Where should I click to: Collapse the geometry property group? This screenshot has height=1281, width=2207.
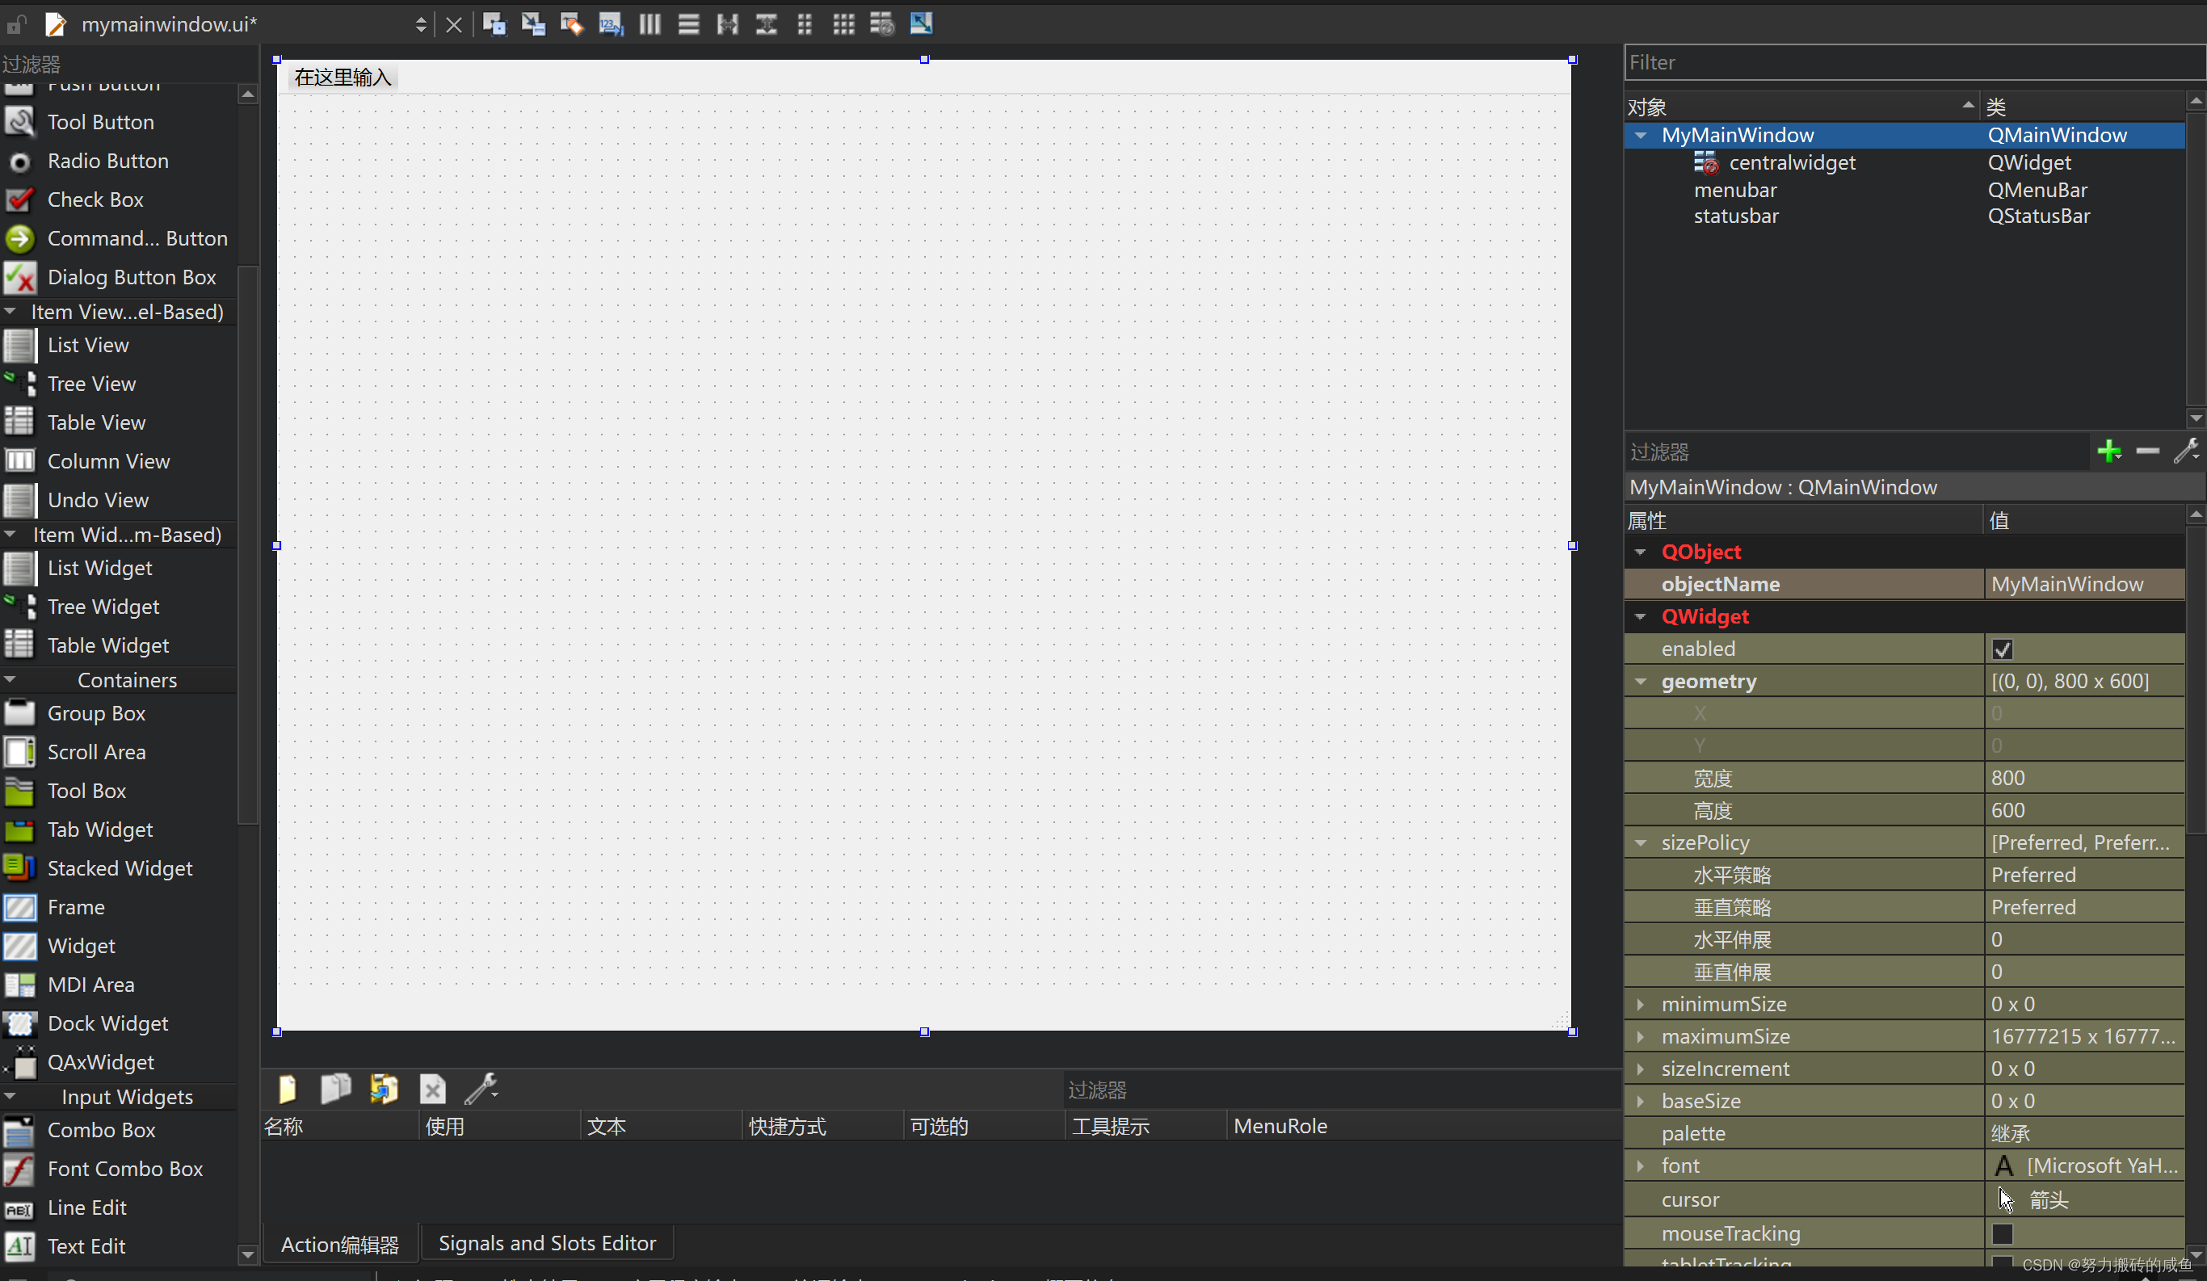pyautogui.click(x=1641, y=681)
